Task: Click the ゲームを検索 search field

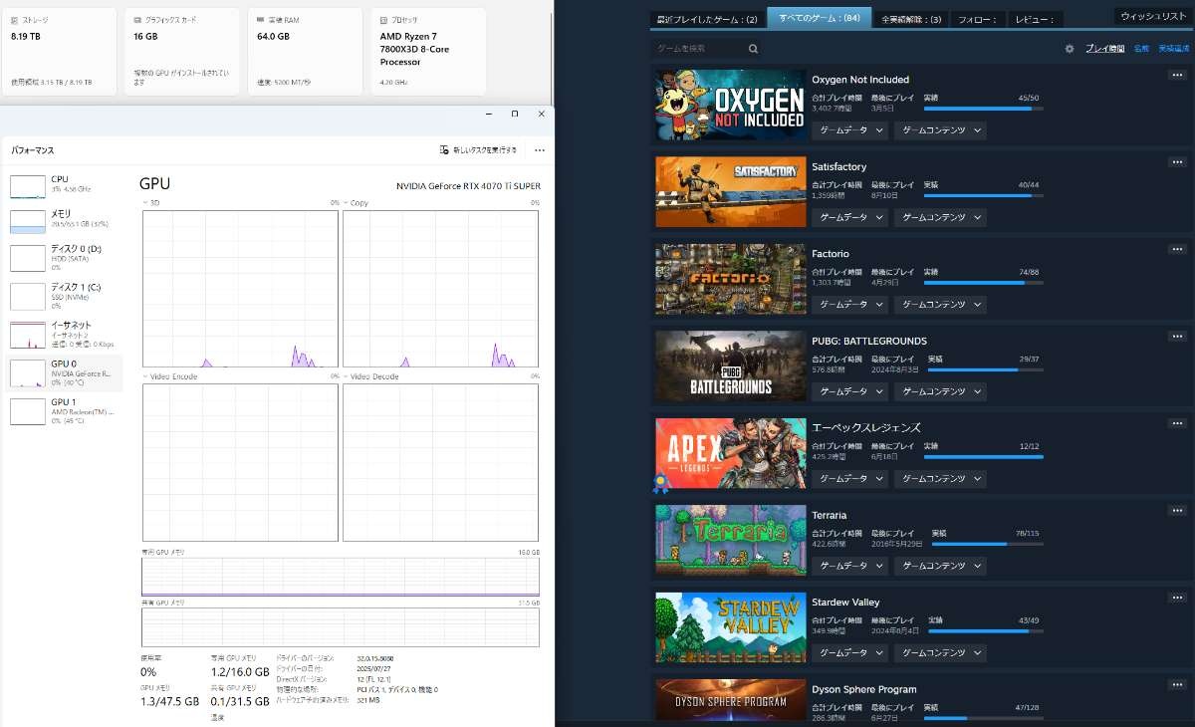Action: (x=708, y=48)
